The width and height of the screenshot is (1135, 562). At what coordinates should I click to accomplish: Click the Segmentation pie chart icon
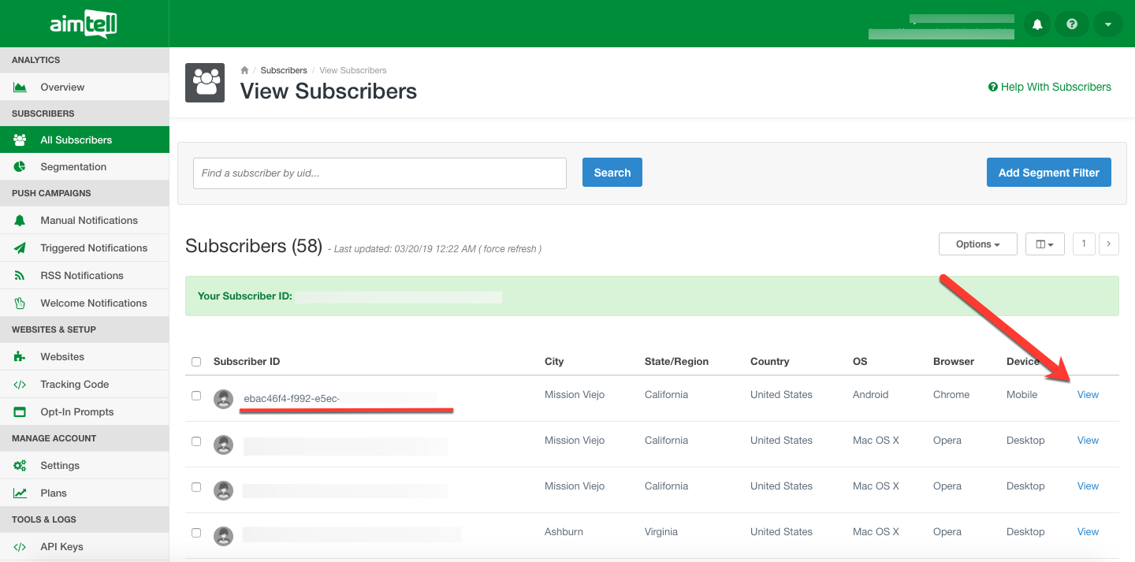(x=20, y=167)
